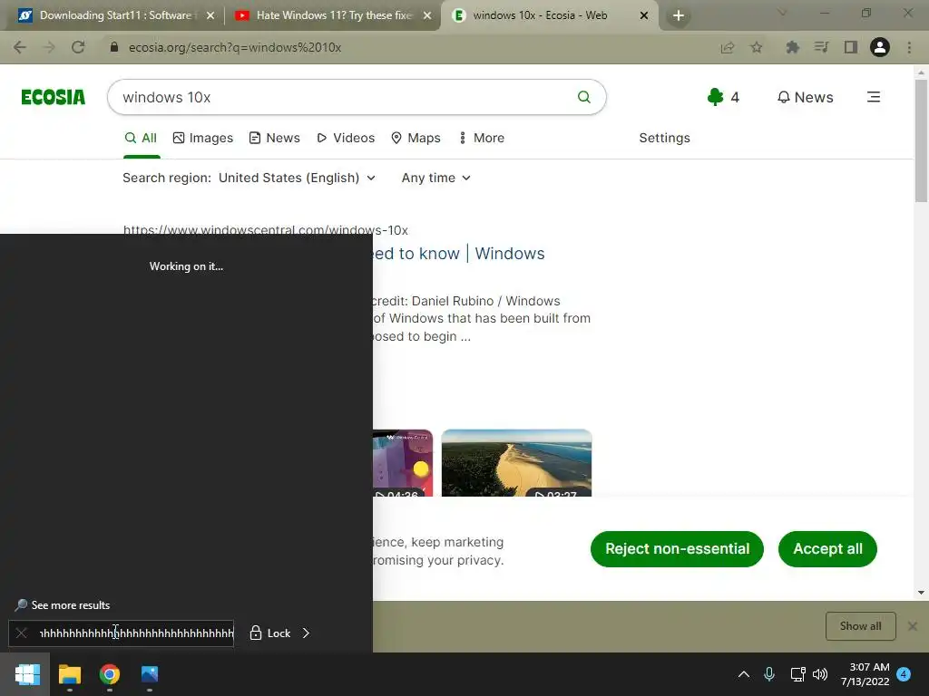Bookmark this page with star icon
Screen dimensions: 929x696
757,47
